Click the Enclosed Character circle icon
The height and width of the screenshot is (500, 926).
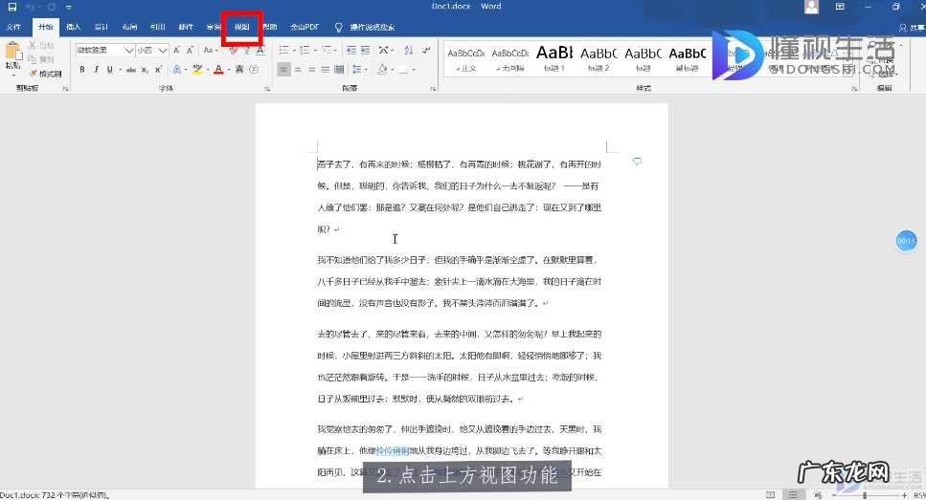coord(254,70)
